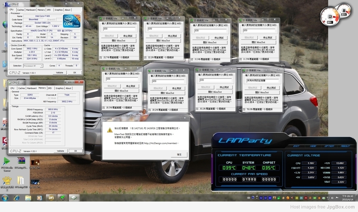Image resolution: width=358 pixels, height=212 pixels.
Task: Open the crown icon desktop shortcut
Action: click(x=7, y=181)
